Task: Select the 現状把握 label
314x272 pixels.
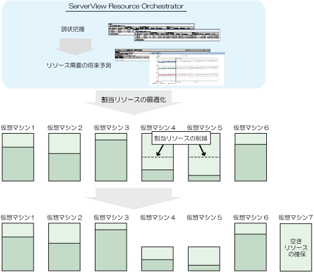Action: click(x=72, y=29)
